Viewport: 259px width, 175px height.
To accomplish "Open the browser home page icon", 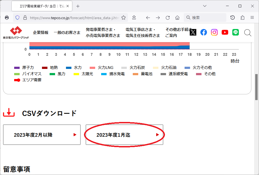I will (177, 17).
